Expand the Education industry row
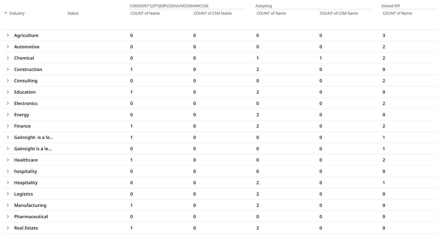The image size is (437, 235). 8,92
